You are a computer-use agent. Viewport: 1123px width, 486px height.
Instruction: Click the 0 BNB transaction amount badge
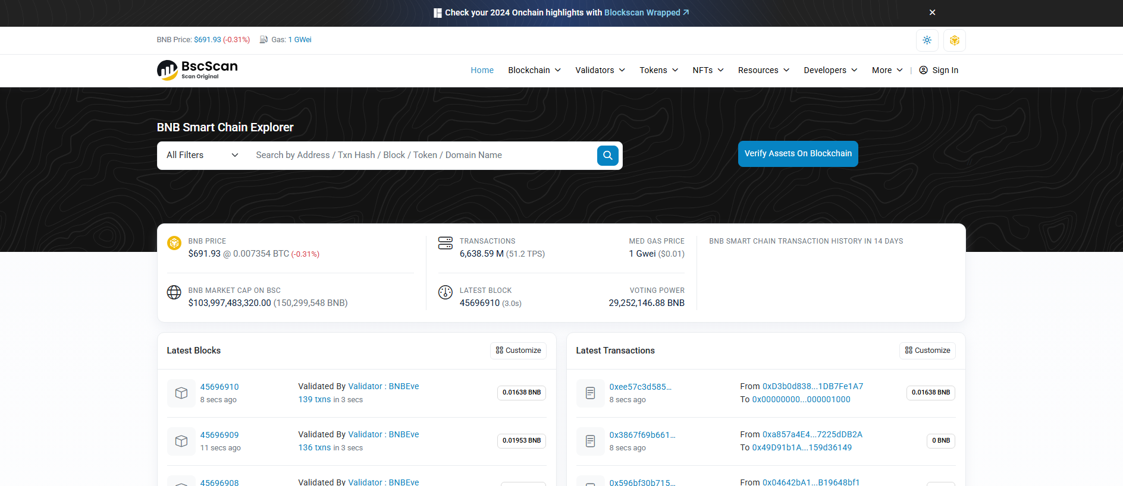click(x=941, y=441)
